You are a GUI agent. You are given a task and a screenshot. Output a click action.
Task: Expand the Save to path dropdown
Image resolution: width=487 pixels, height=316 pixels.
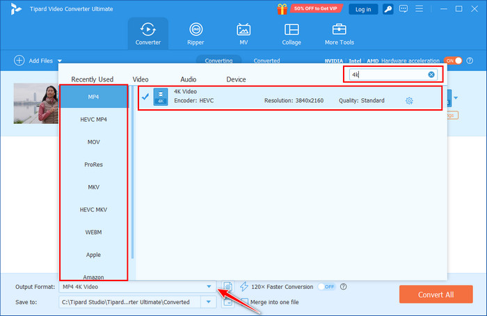tap(209, 301)
